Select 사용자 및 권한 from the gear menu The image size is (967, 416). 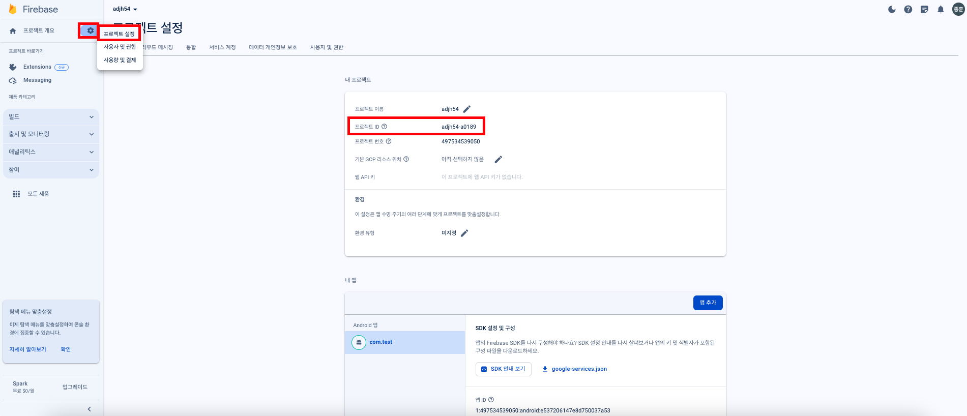[x=120, y=47]
